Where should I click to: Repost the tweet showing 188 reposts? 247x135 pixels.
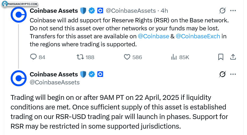(80, 57)
